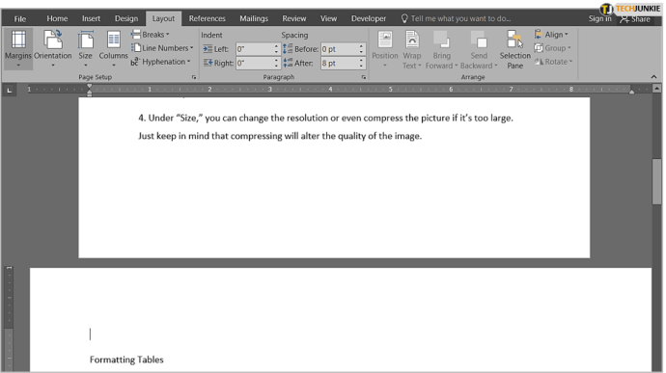Click the left indent marker on ruler

[x=89, y=90]
